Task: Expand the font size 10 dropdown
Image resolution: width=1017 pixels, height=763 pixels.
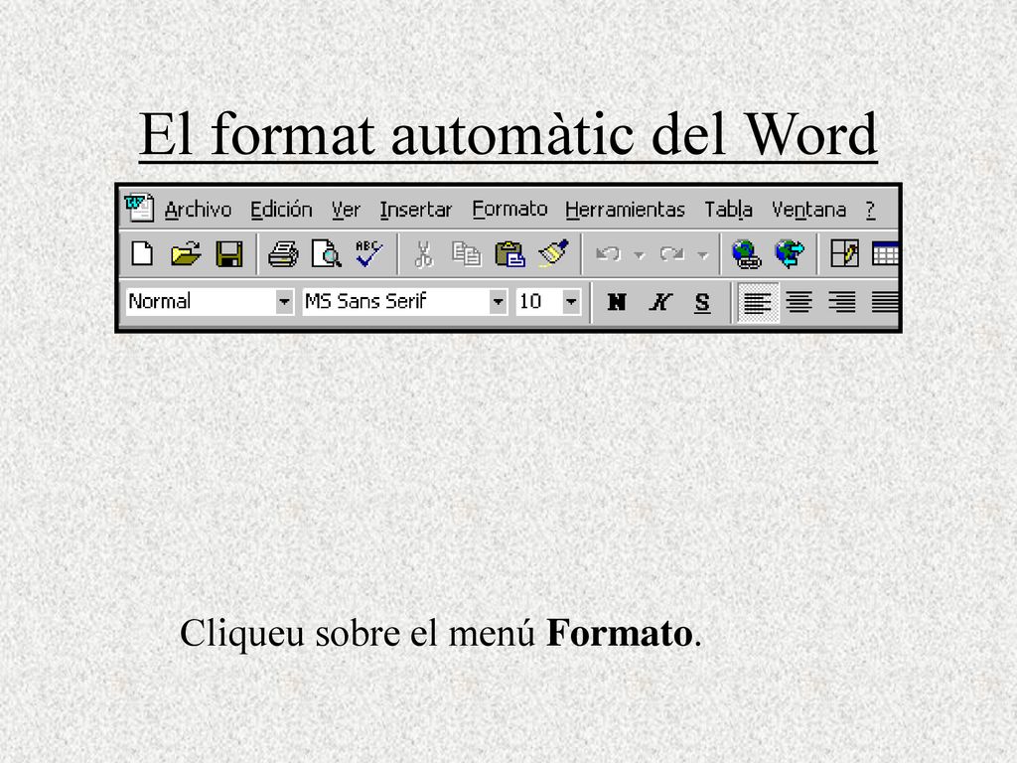Action: (x=571, y=302)
